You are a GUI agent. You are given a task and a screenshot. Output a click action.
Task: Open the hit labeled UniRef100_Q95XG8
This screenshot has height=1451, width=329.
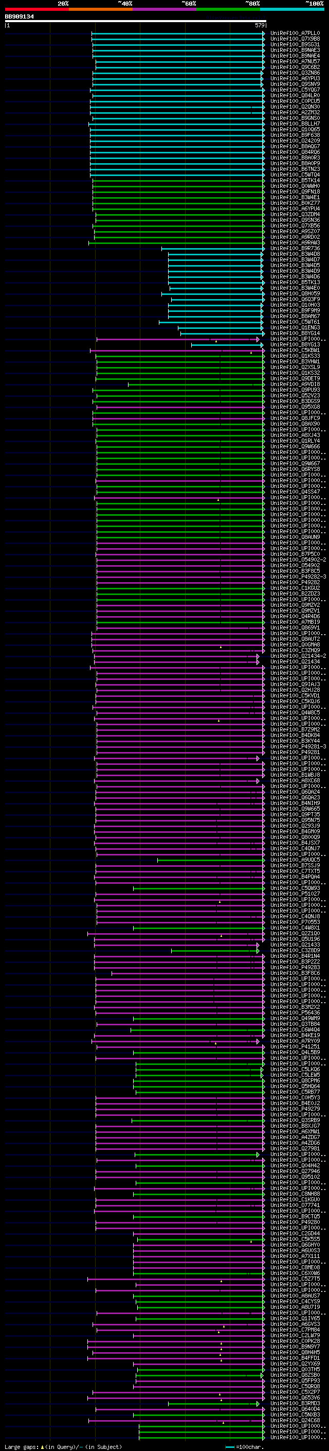tap(295, 407)
